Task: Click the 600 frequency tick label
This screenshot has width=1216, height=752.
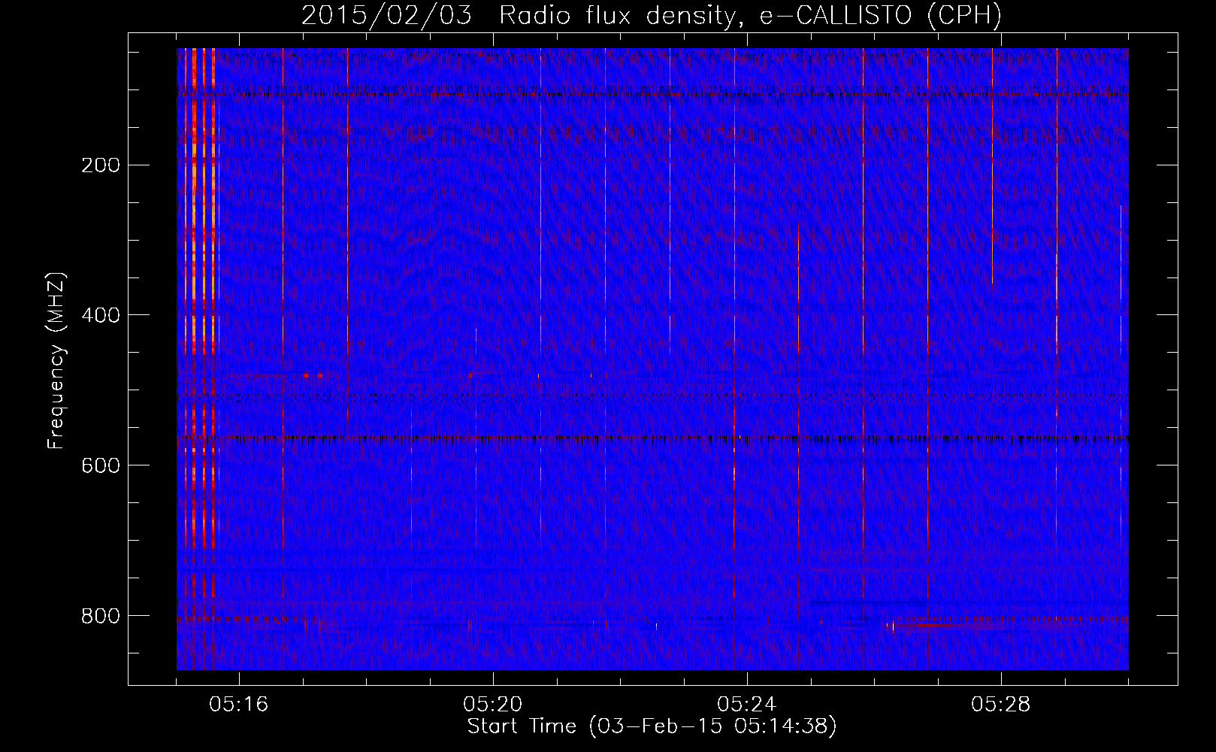Action: 100,465
